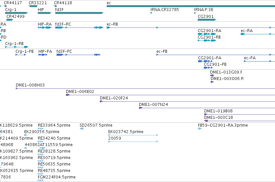Select the fd3F-RC transcript
Viewport: 275px width, 182px height.
point(79,28)
